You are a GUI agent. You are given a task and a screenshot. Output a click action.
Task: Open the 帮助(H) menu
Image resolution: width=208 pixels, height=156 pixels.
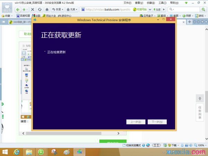click(174, 3)
